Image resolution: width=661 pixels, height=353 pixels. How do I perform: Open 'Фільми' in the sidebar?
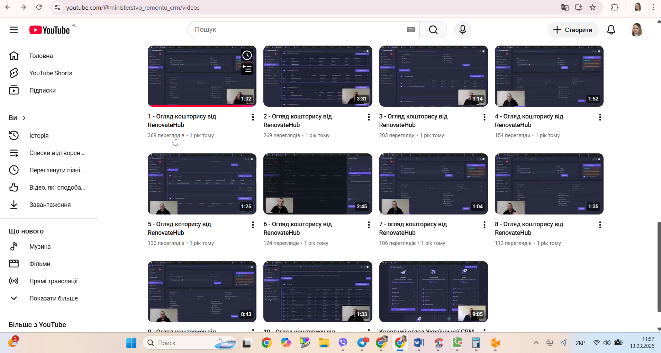coord(49,264)
